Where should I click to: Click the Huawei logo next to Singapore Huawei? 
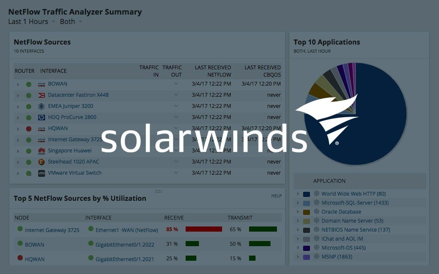[x=42, y=151]
